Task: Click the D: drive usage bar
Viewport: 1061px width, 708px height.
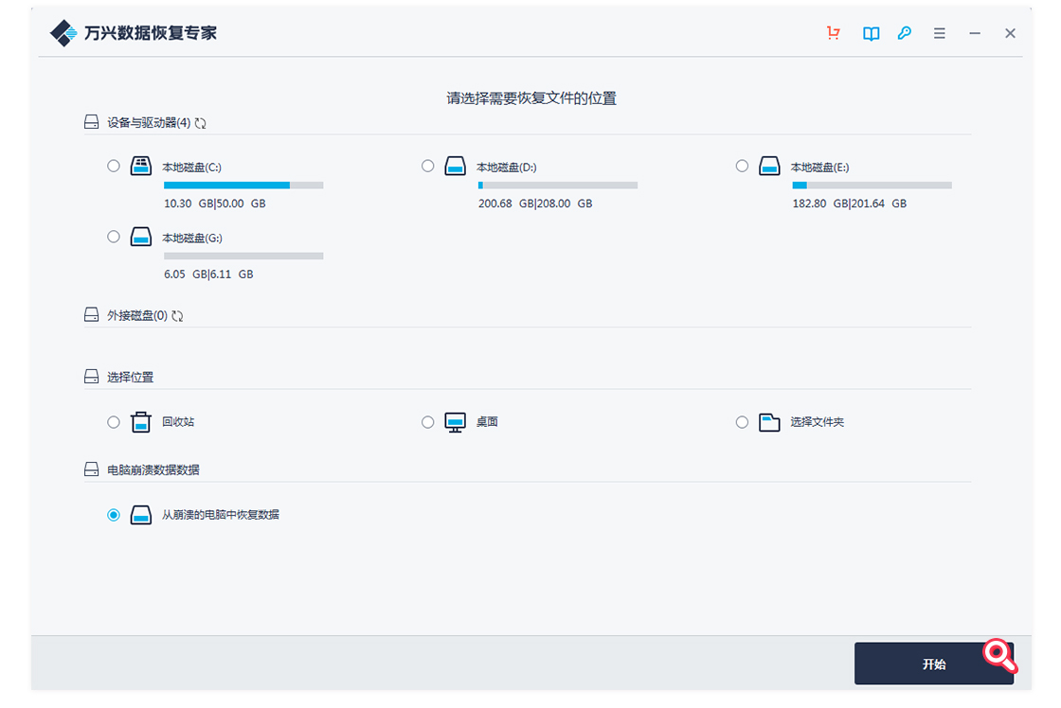Action: tap(558, 186)
